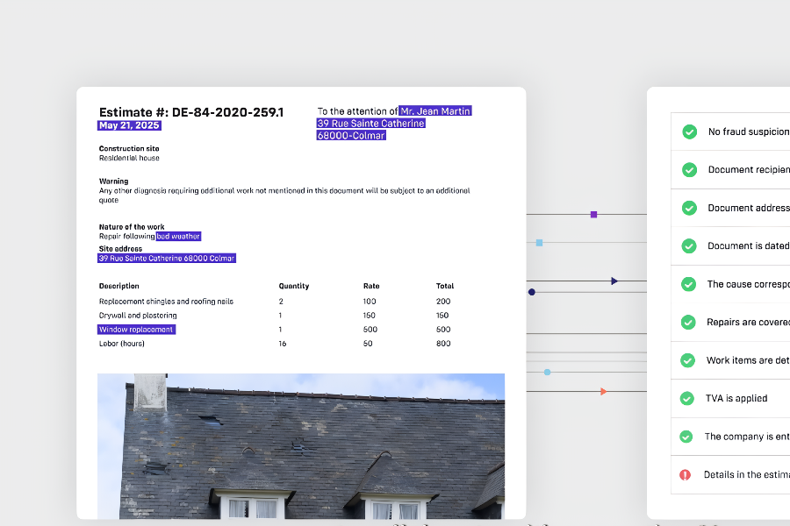Click the damaged roof photo in estimate

(x=301, y=446)
